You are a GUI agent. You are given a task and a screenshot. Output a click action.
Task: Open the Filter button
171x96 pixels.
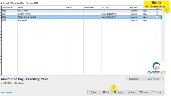[x=145, y=92]
